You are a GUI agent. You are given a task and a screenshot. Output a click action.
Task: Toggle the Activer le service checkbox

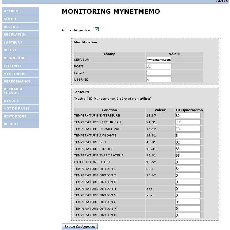click(x=97, y=29)
